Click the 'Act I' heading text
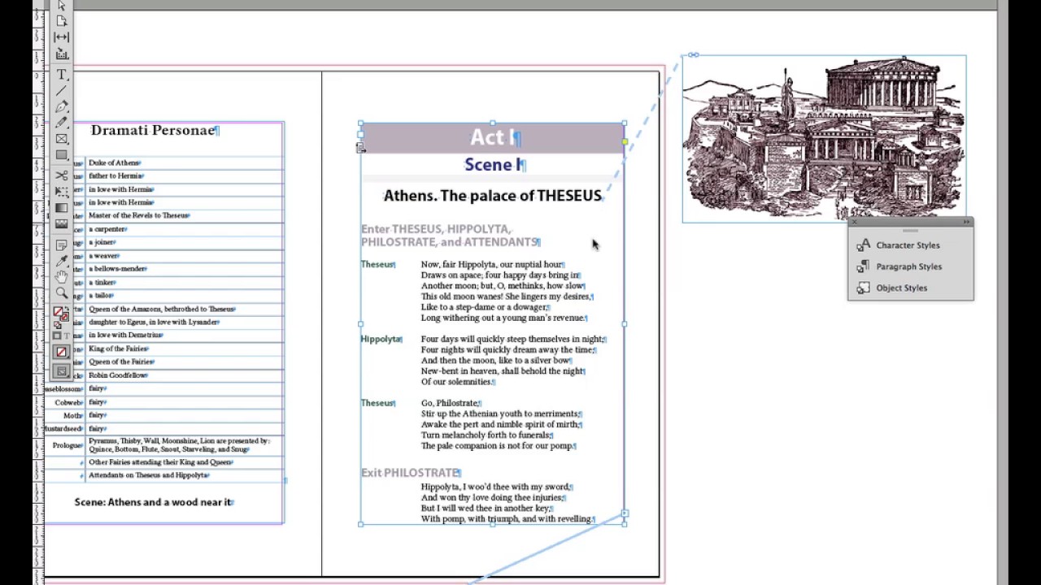 coord(494,137)
